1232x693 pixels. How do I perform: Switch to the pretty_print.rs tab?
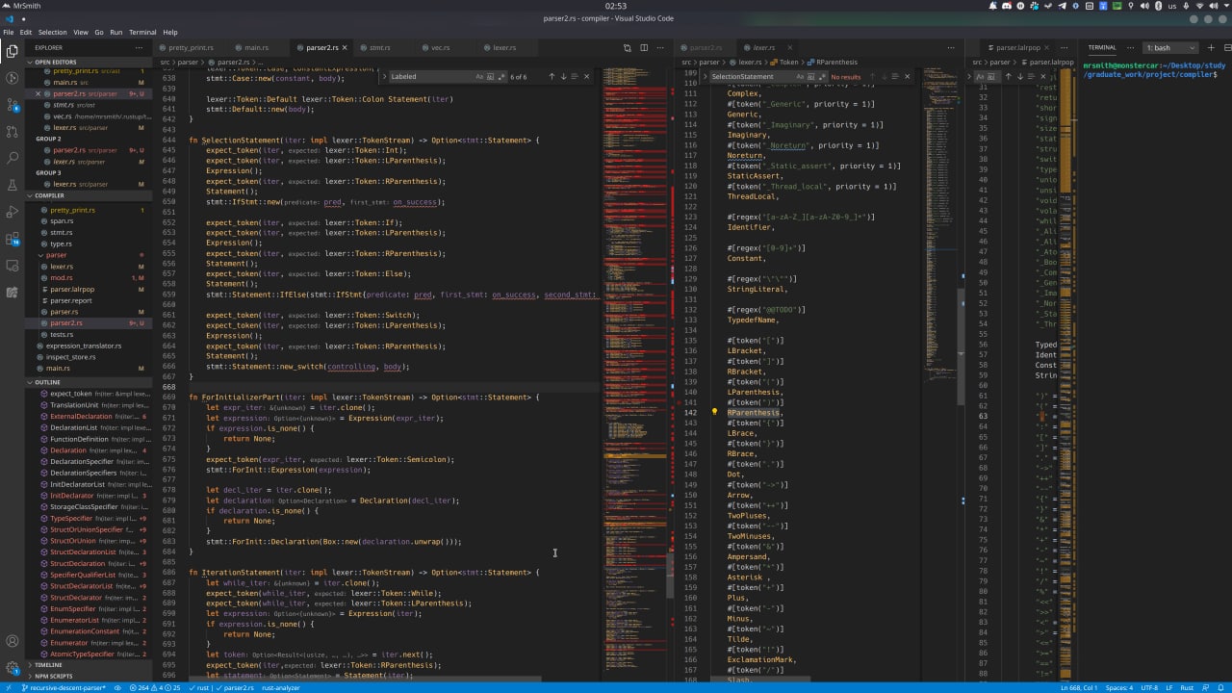[x=191, y=47]
